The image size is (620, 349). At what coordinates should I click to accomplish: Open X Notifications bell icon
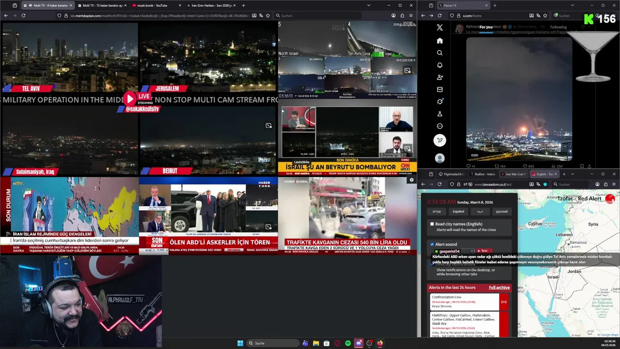pos(440,65)
